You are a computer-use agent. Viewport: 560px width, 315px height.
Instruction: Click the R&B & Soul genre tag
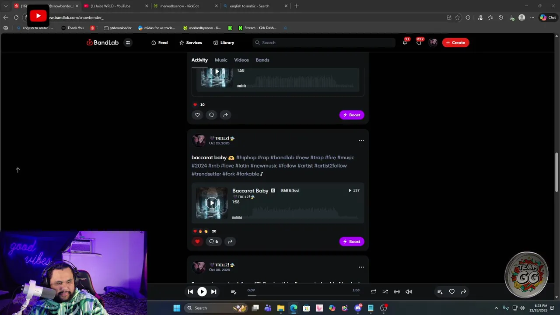(x=290, y=191)
